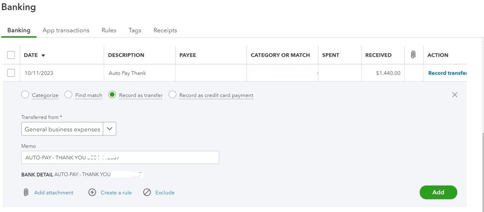Switch to the App transactions tab
This screenshot has height=212, width=484.
pos(66,30)
